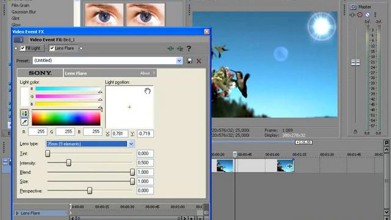
Task: Save the preset with floppy disk icon
Action: click(x=189, y=61)
